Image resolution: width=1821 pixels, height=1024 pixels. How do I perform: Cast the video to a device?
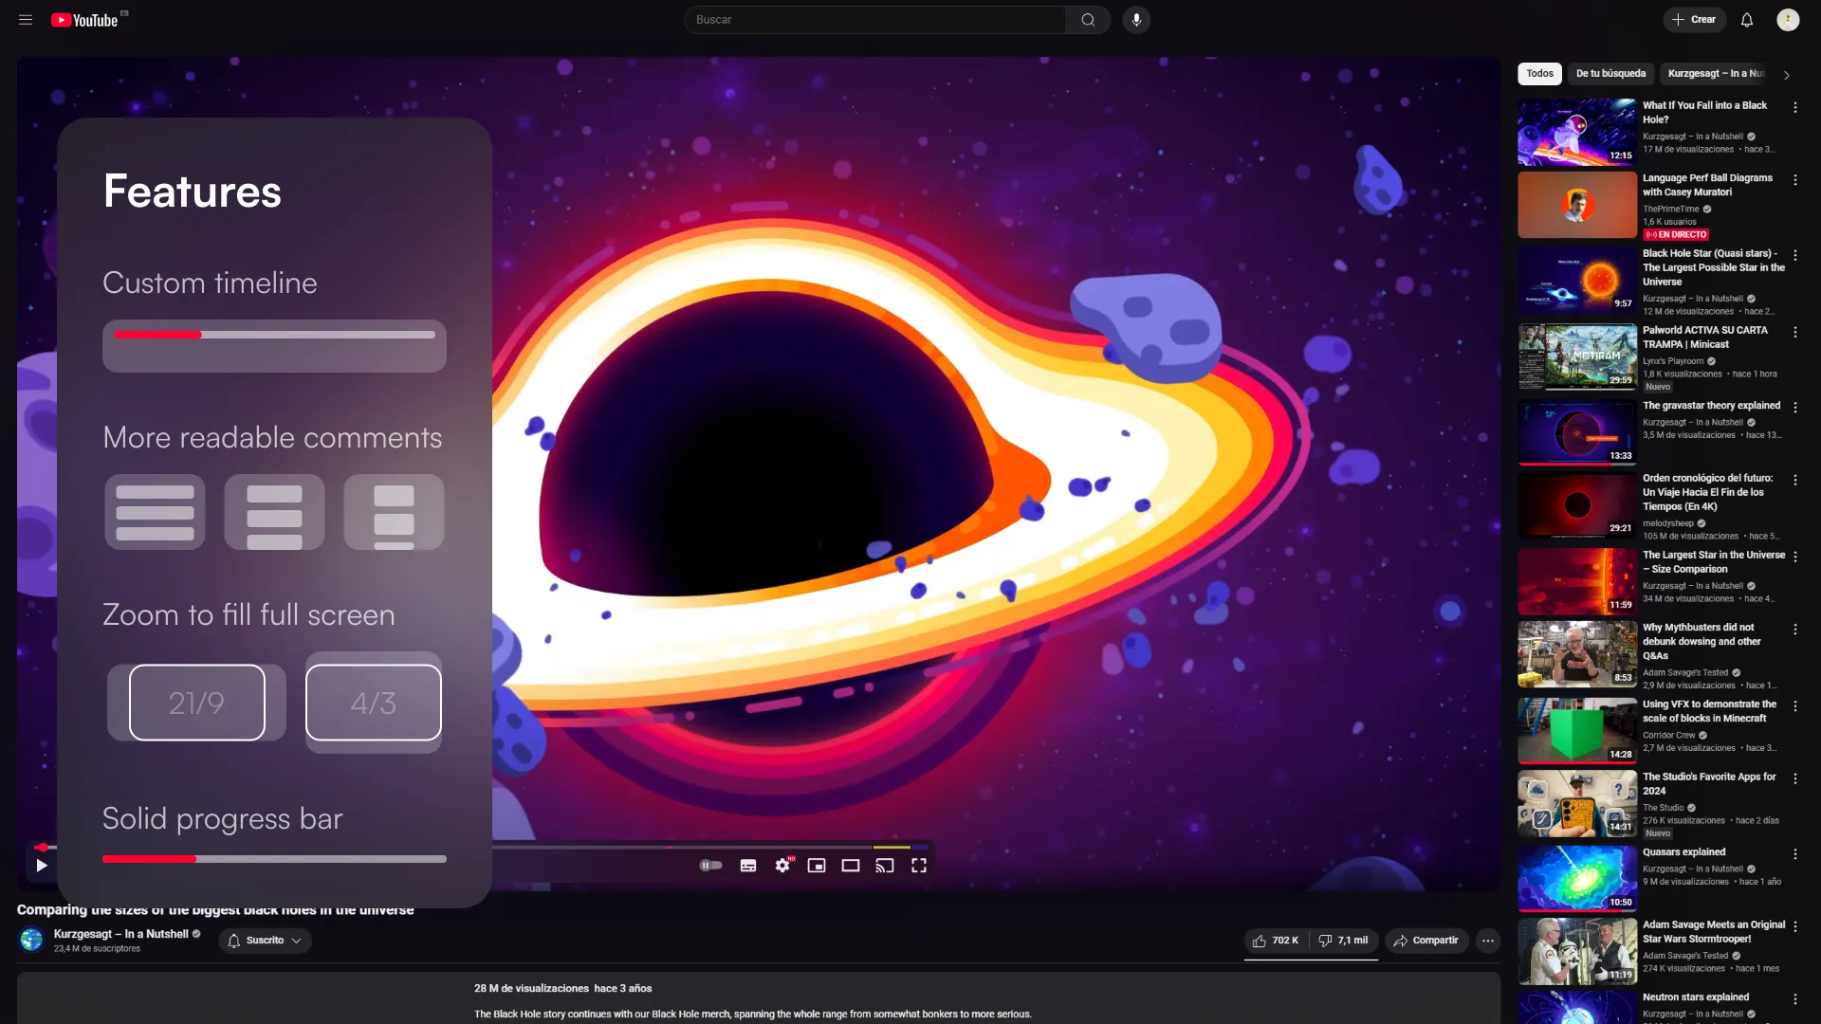coord(885,865)
